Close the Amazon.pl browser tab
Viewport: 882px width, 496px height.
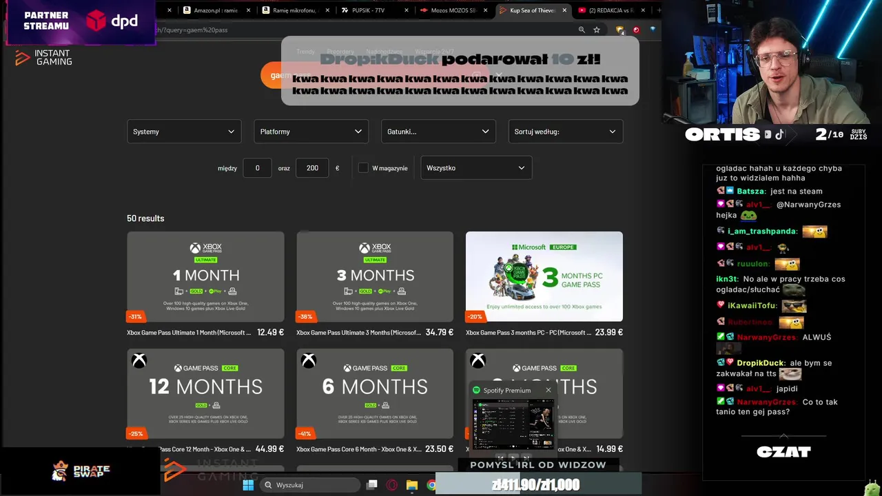249,10
